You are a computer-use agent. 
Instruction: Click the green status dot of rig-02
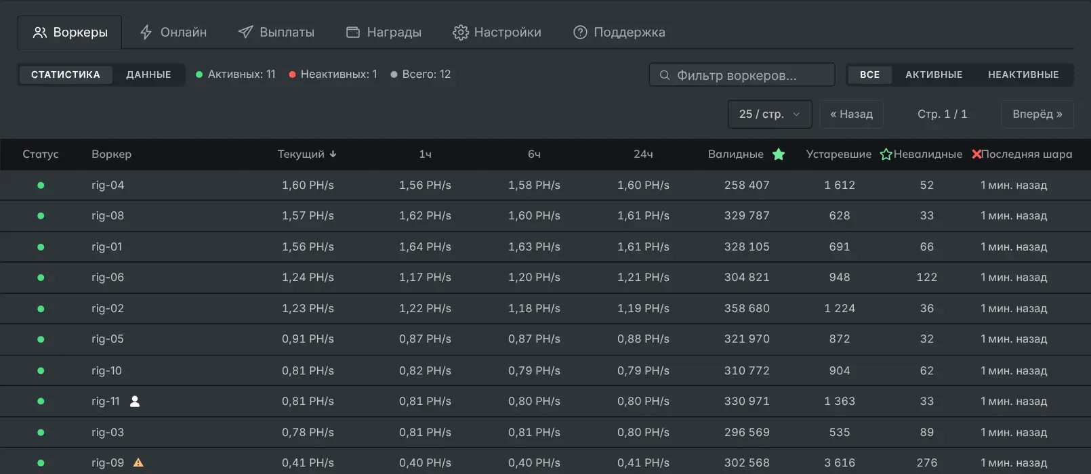(41, 309)
